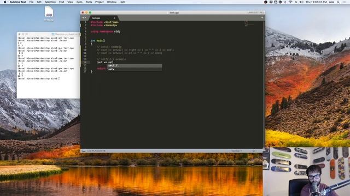Close the test.cpp tab
The width and height of the screenshot is (350, 196).
pos(115,18)
